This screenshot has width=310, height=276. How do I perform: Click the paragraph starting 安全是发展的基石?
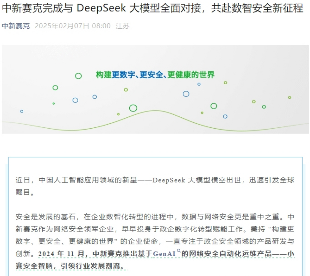(155, 241)
